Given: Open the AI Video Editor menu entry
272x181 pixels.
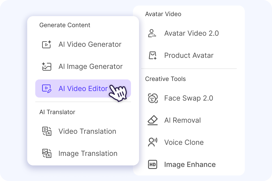Looking at the screenshot, I should 83,88.
